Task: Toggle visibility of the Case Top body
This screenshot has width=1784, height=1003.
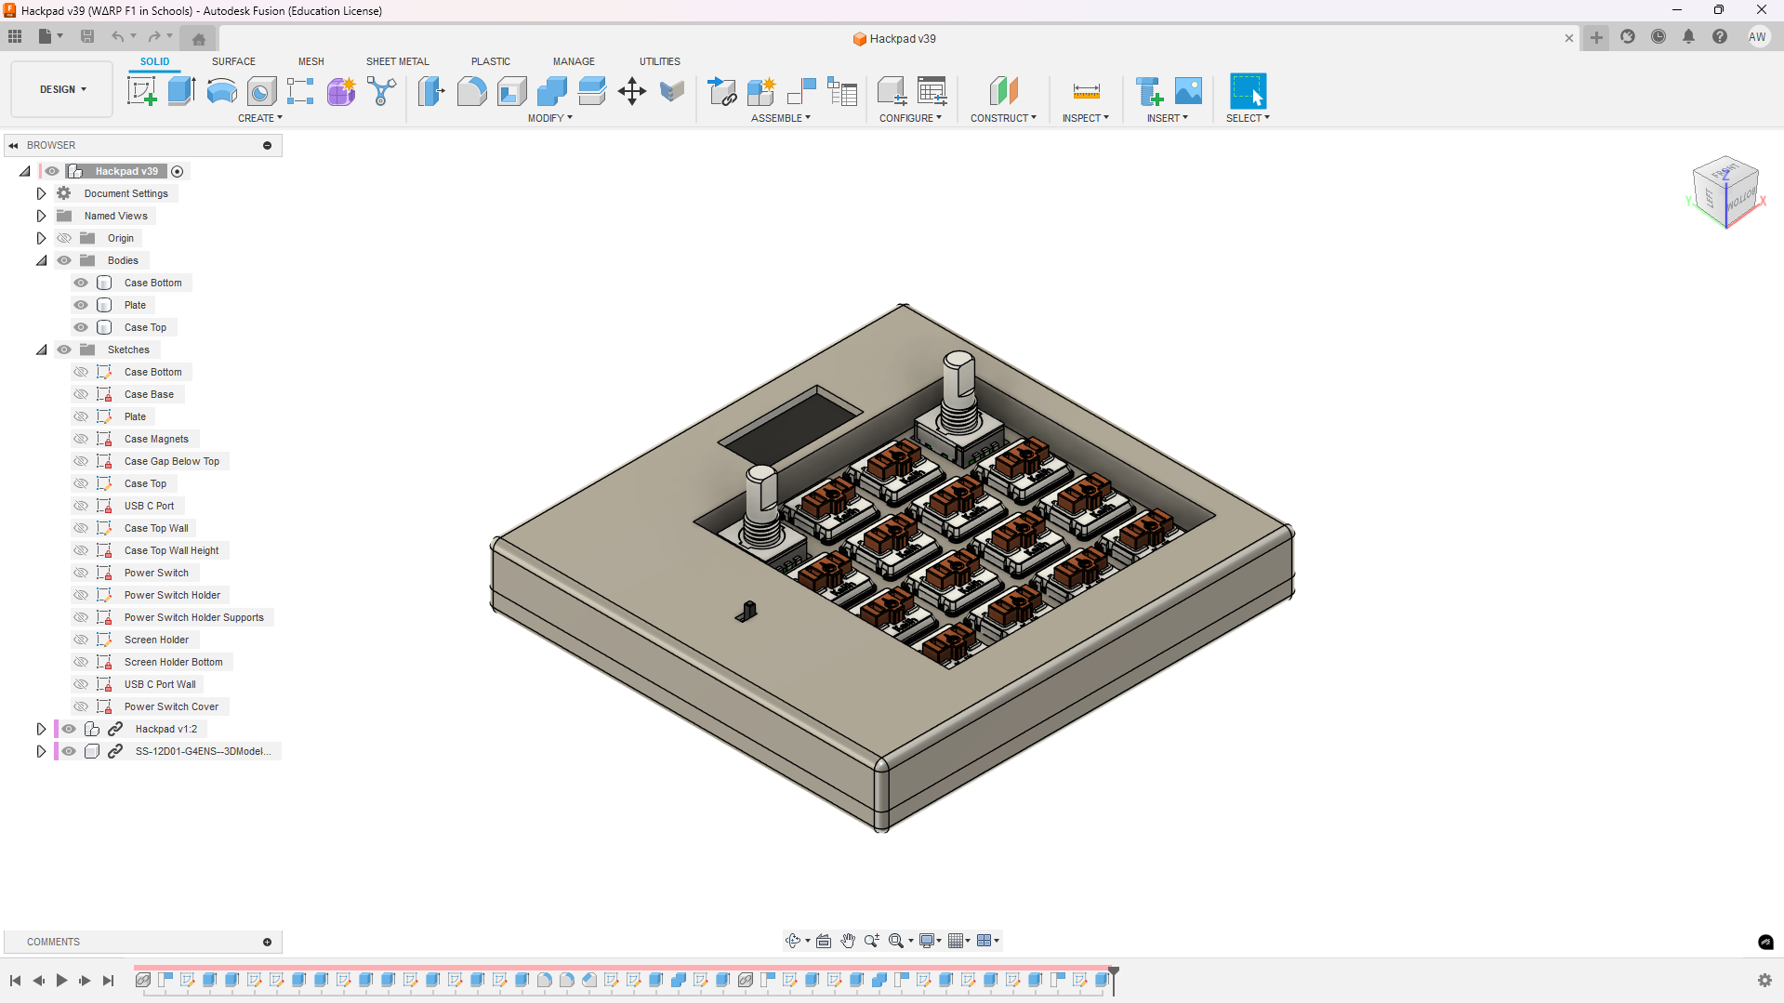Action: (x=81, y=326)
